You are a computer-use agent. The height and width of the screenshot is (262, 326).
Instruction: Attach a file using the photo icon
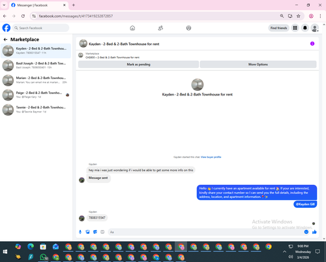coord(87,232)
